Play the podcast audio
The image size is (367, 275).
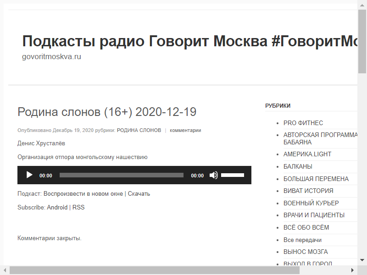(x=29, y=175)
